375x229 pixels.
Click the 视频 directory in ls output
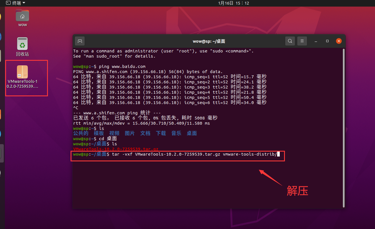coord(114,133)
